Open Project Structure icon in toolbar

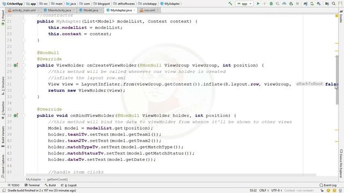click(x=327, y=4)
